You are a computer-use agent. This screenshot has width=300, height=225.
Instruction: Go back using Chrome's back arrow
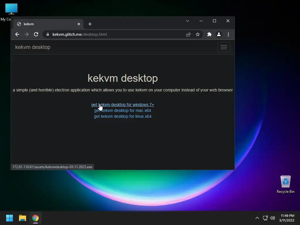pyautogui.click(x=17, y=35)
